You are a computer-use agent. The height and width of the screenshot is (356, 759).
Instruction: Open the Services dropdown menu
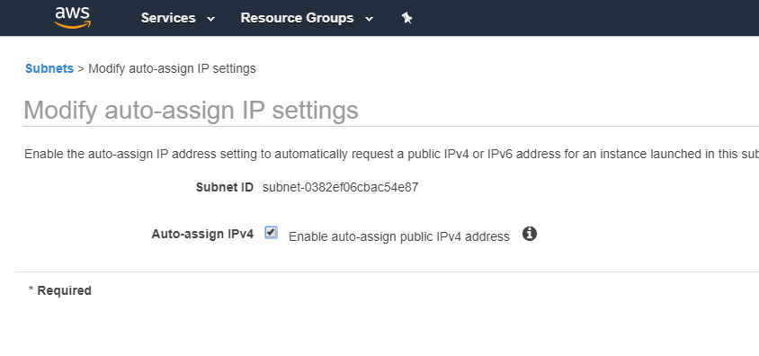(x=178, y=18)
